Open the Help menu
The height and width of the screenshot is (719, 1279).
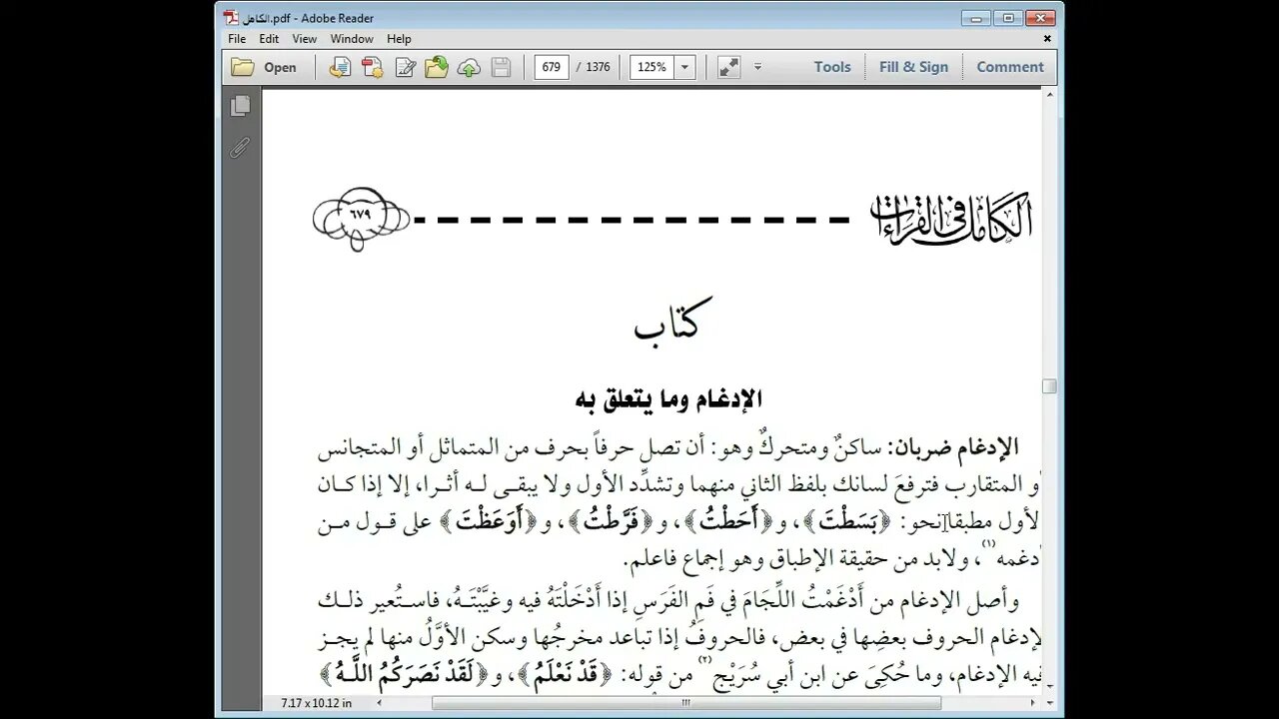click(399, 39)
